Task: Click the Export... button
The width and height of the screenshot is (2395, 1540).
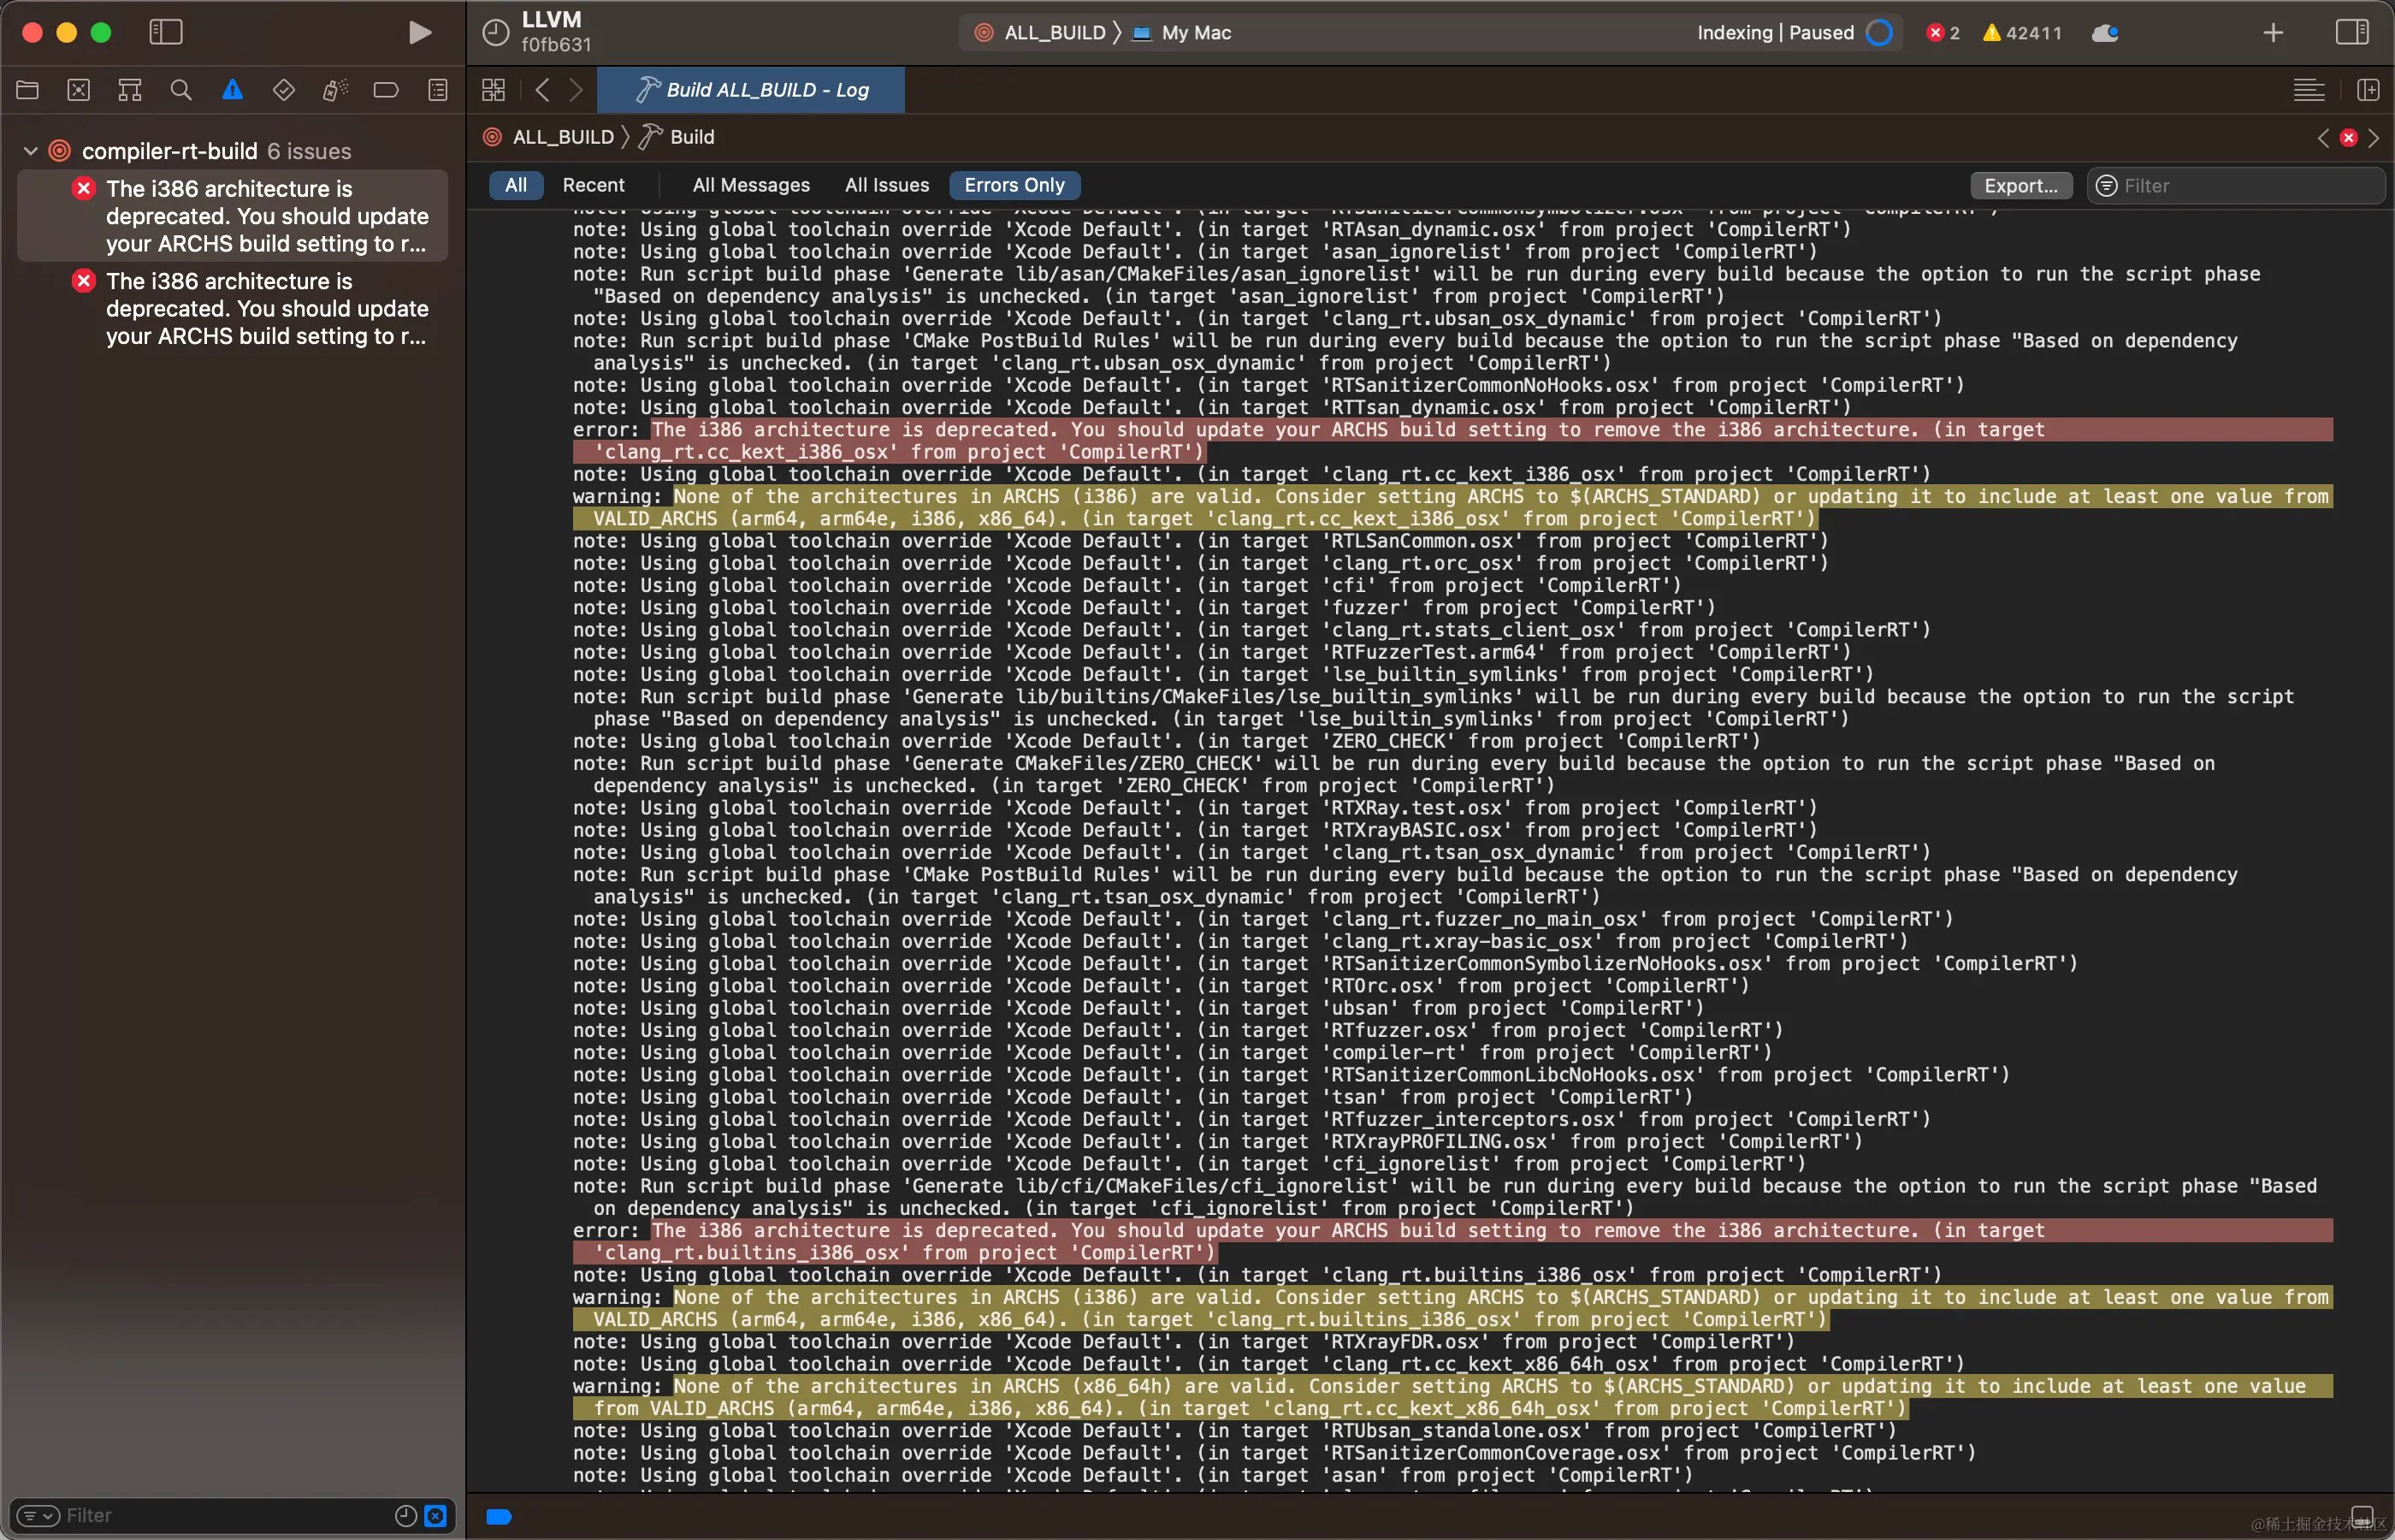Action: click(x=2021, y=186)
